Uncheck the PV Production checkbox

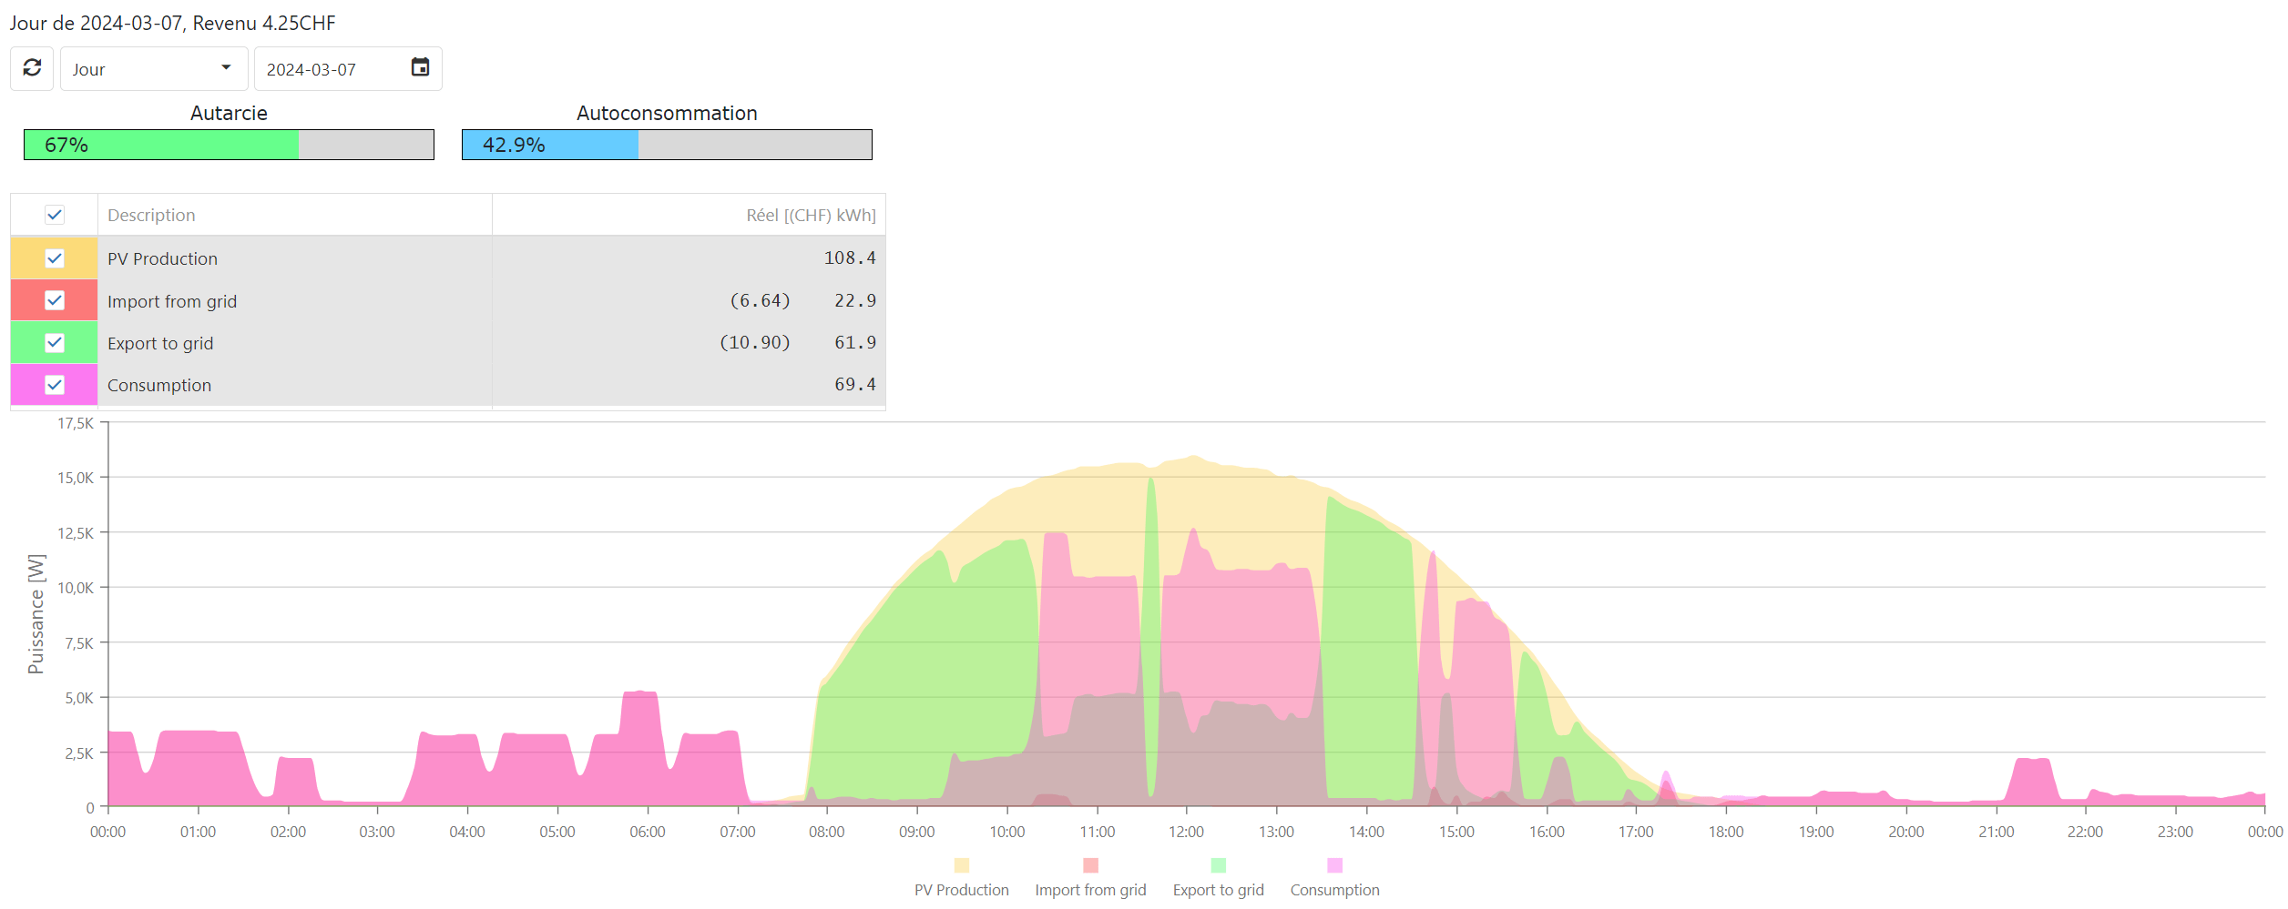[x=55, y=258]
